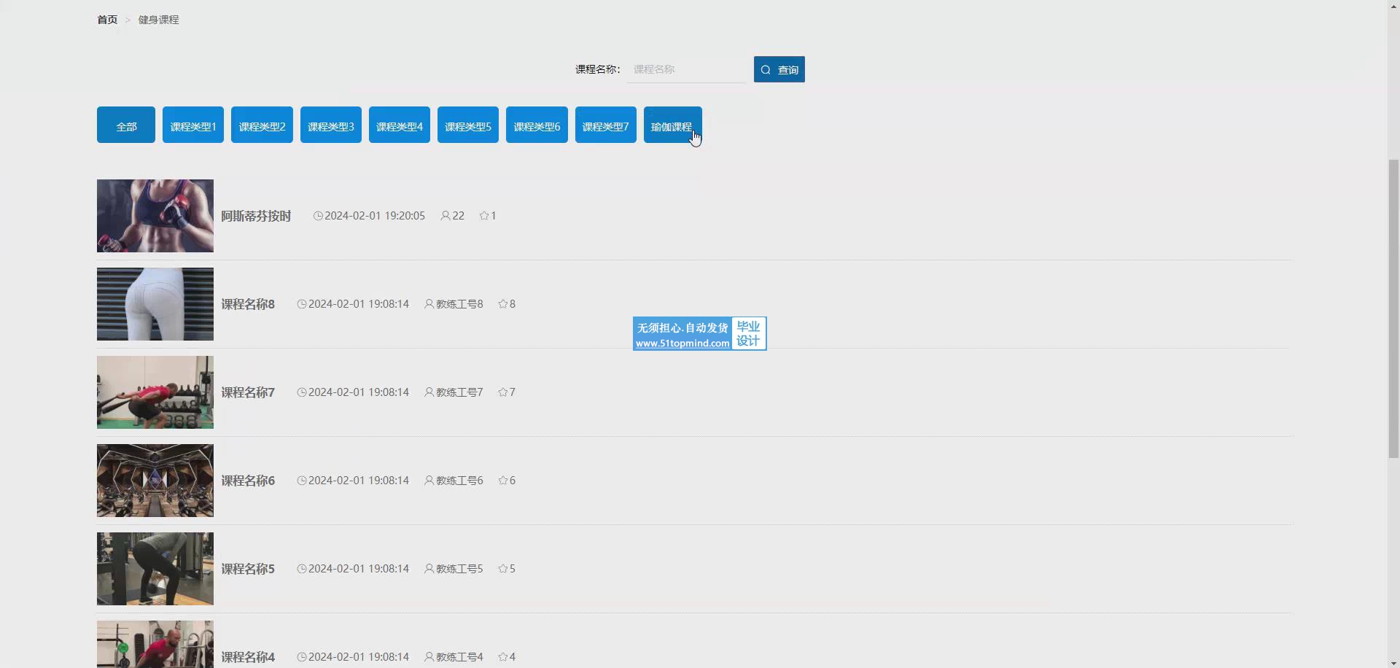Click the 教练工号7 coach text

pos(459,392)
